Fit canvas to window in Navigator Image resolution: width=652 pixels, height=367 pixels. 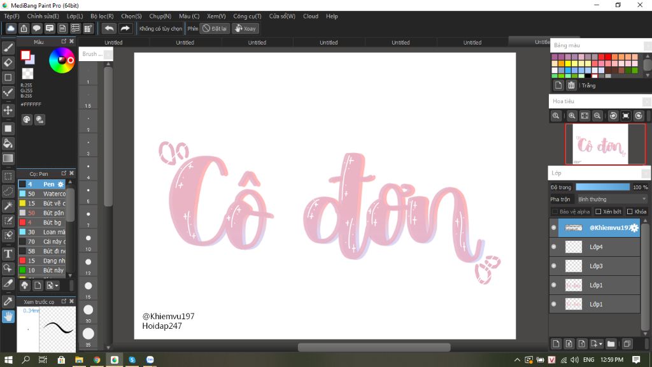pos(585,116)
